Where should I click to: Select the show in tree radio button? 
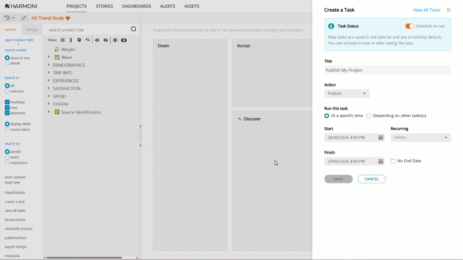coord(7,58)
